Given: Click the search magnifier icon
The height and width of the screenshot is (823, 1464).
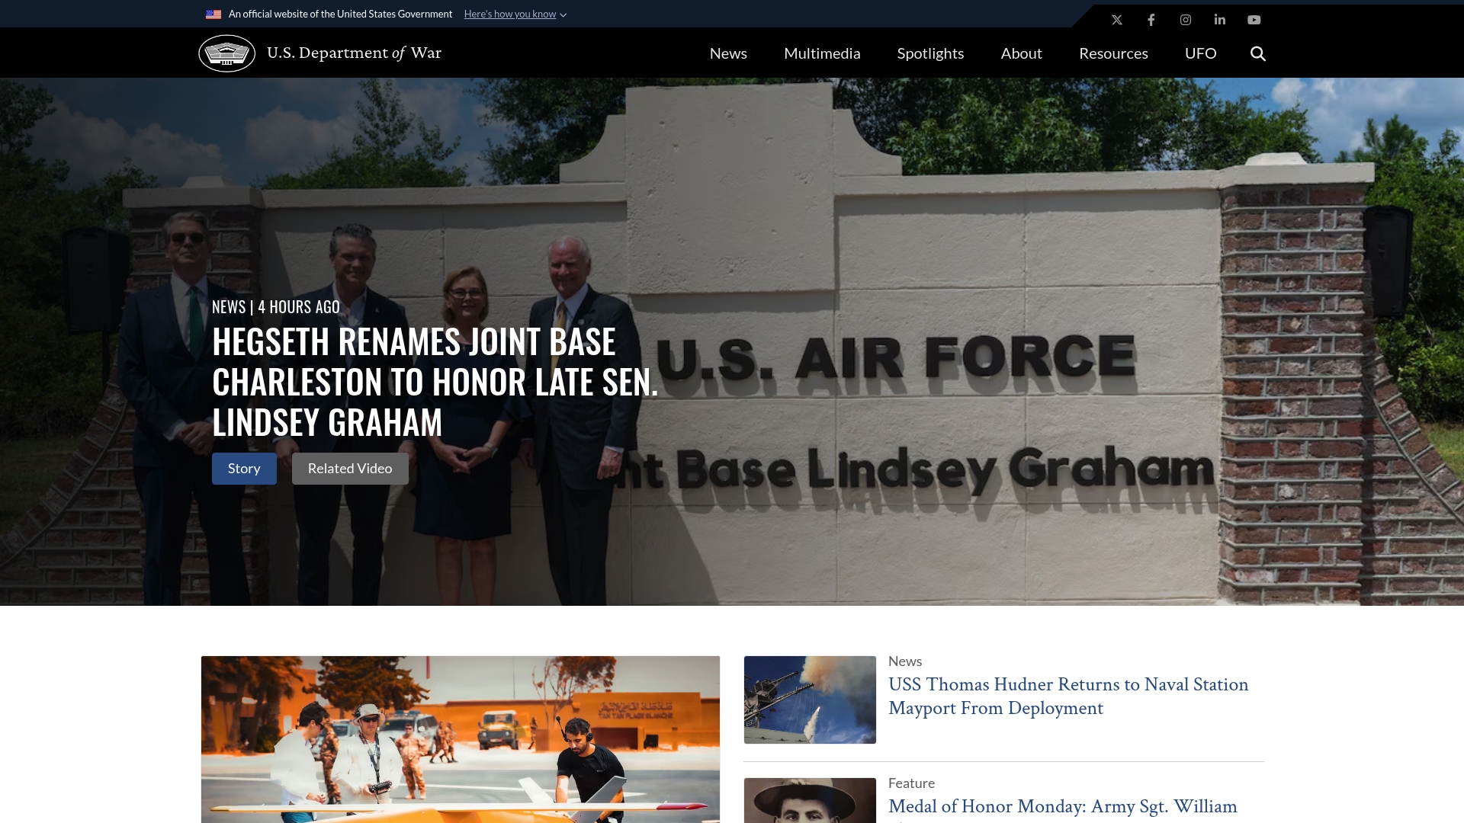Looking at the screenshot, I should click(x=1258, y=53).
